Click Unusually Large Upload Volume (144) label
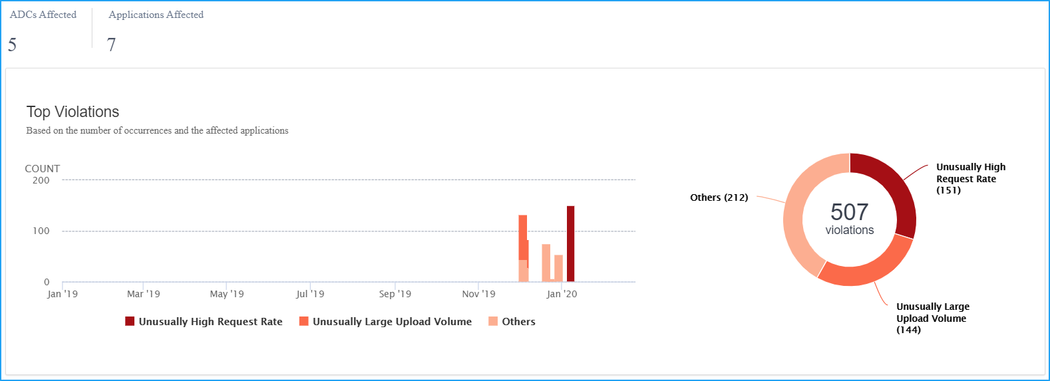 click(933, 318)
